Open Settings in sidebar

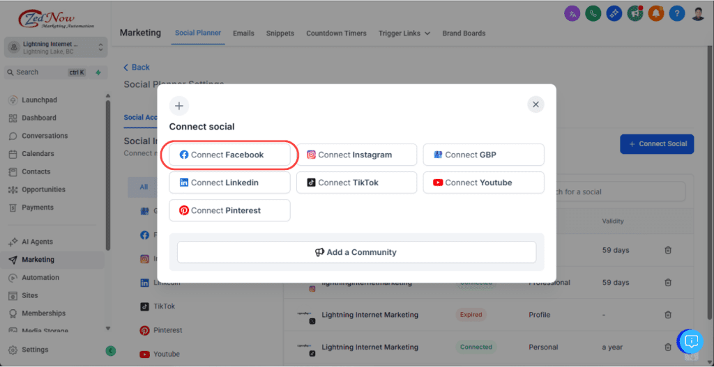[x=35, y=350]
